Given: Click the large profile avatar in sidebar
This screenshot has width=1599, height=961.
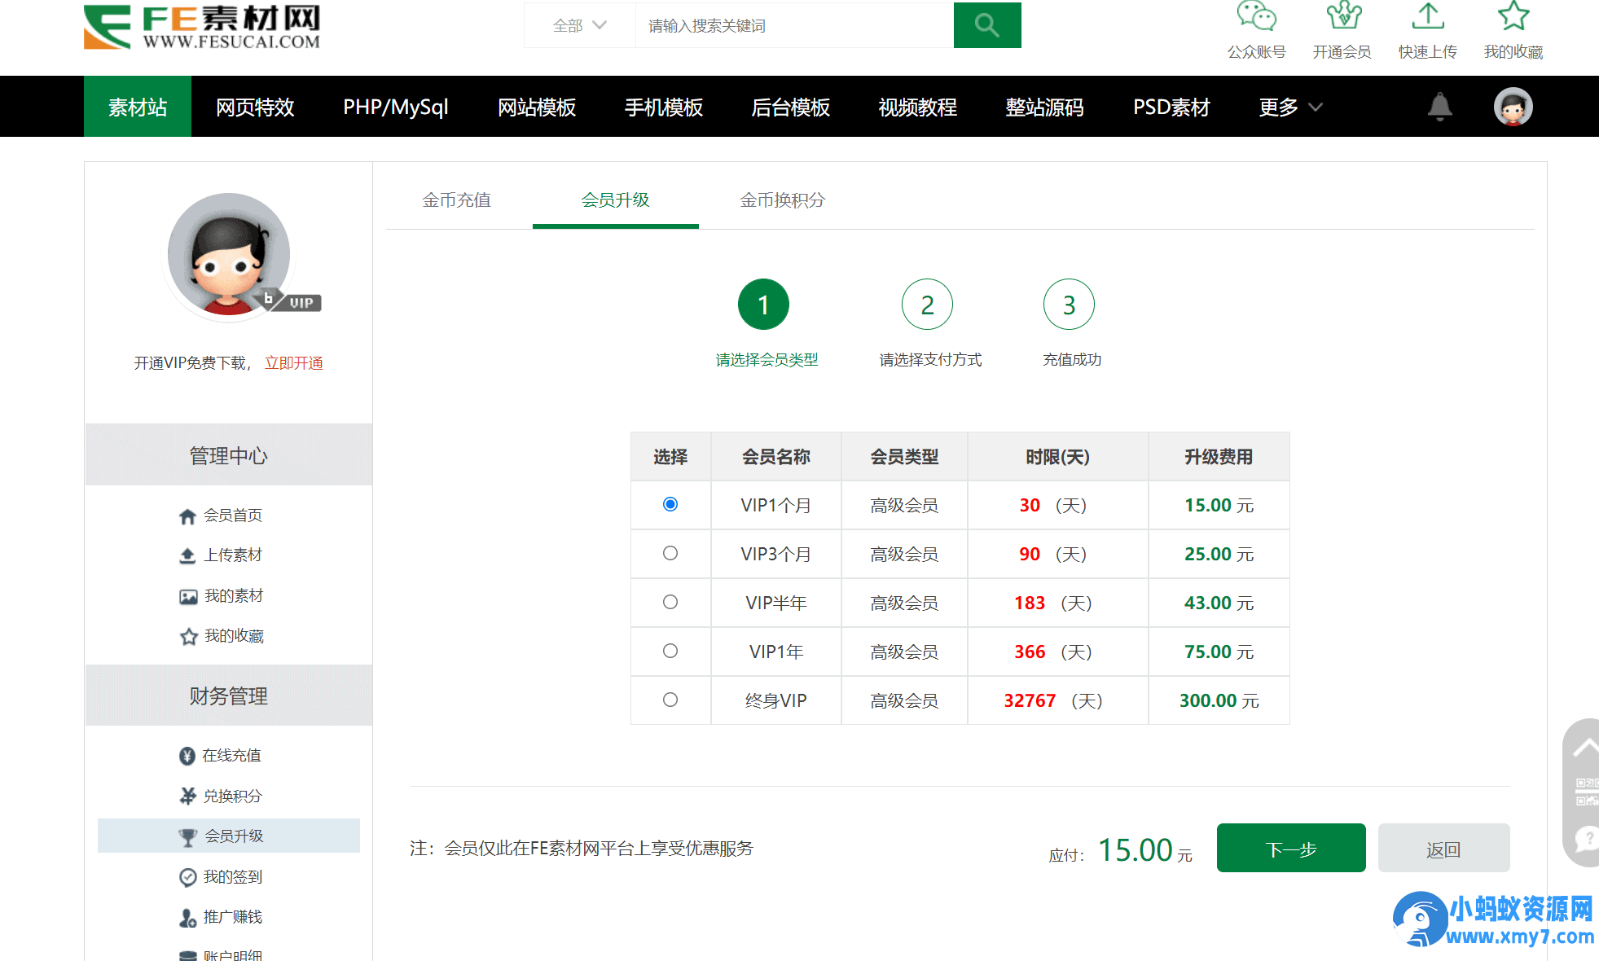Looking at the screenshot, I should tap(229, 254).
